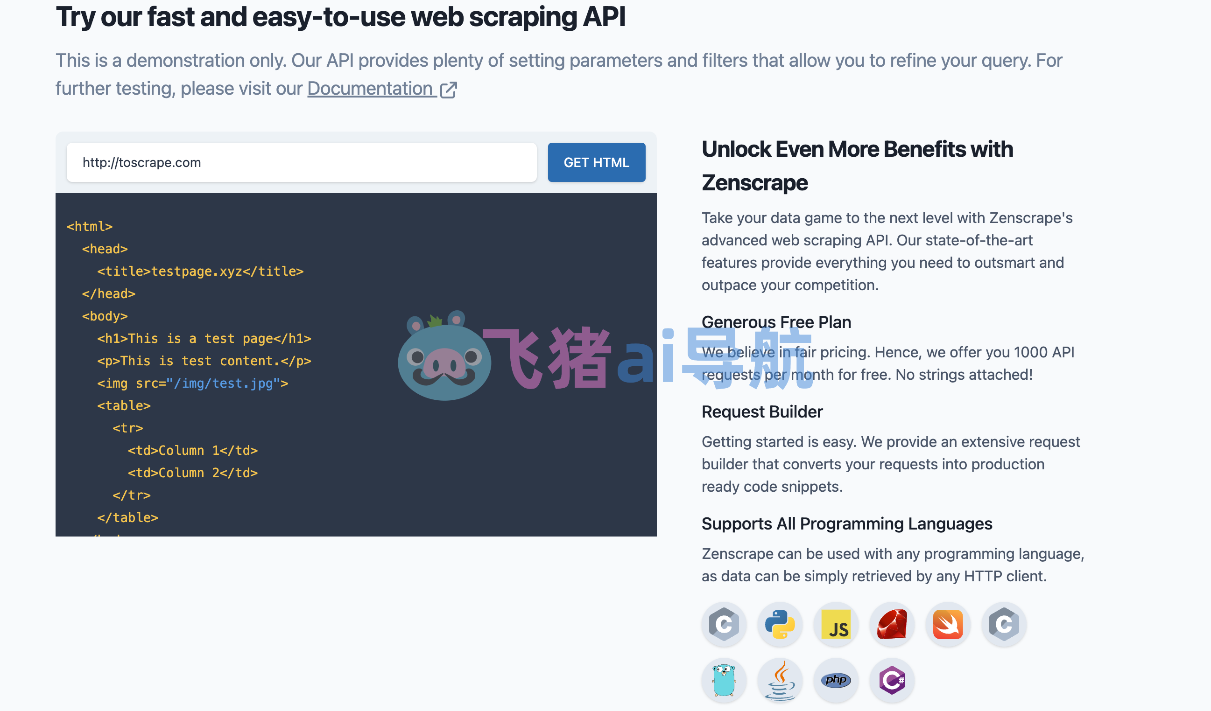Open the Documentation link
Viewport: 1211px width, 711px height.
[x=370, y=89]
